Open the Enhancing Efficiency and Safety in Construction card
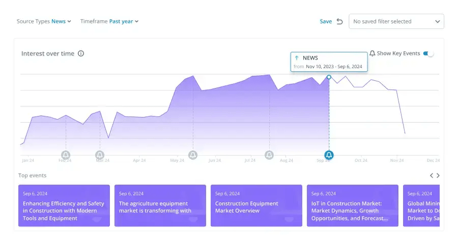Image resolution: width=458 pixels, height=235 pixels. (x=64, y=205)
